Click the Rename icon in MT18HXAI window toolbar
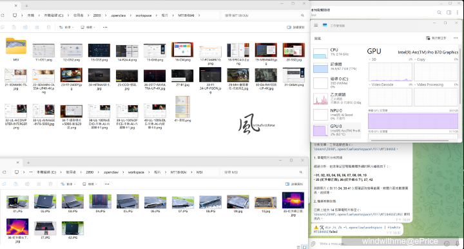 pyautogui.click(x=25, y=27)
